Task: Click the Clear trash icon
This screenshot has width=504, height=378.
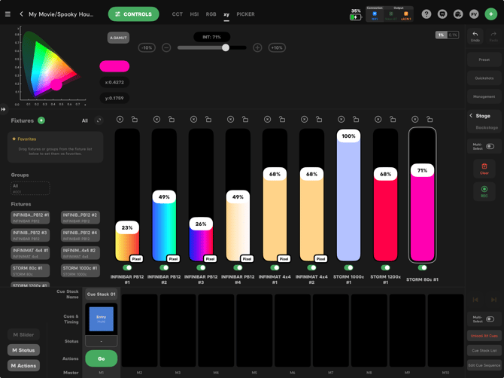Action: coord(484,169)
